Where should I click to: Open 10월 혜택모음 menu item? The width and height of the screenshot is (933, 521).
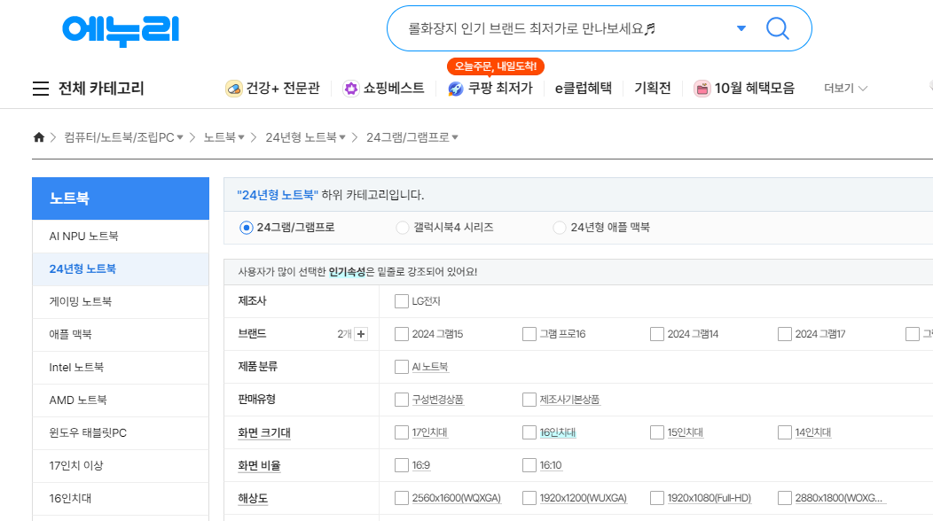[754, 89]
